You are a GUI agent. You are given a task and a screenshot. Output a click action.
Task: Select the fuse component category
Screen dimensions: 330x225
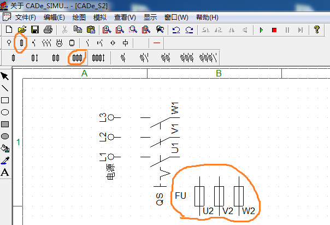[x=21, y=43]
